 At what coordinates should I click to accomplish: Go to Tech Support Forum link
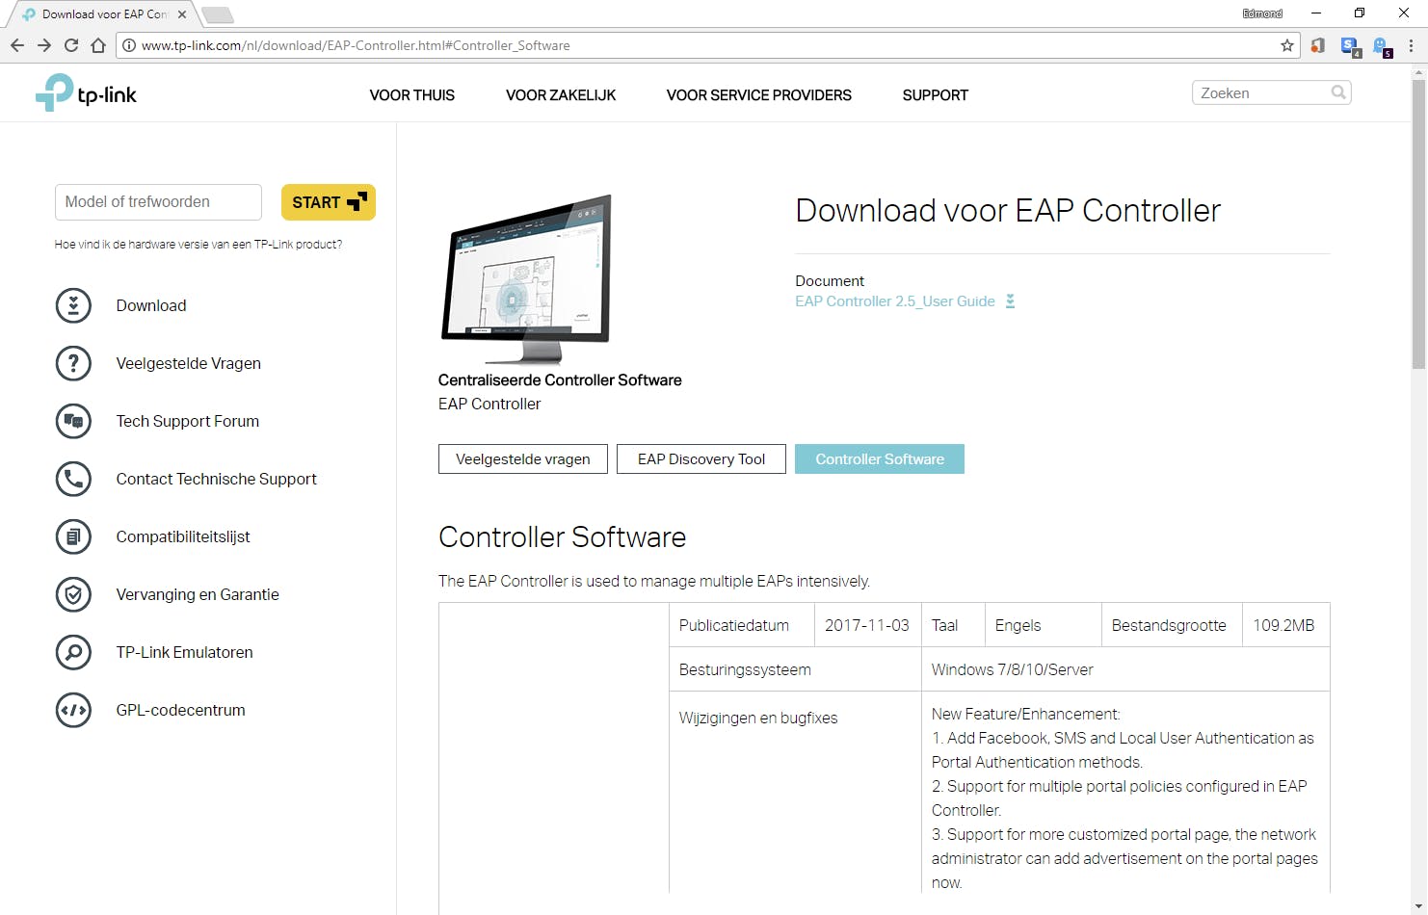pyautogui.click(x=188, y=421)
